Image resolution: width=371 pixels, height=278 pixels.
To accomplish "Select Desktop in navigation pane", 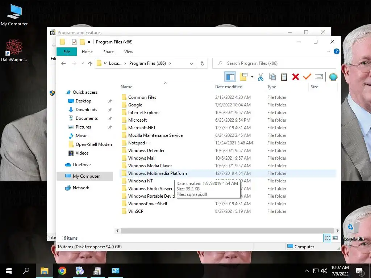I will coord(83,101).
